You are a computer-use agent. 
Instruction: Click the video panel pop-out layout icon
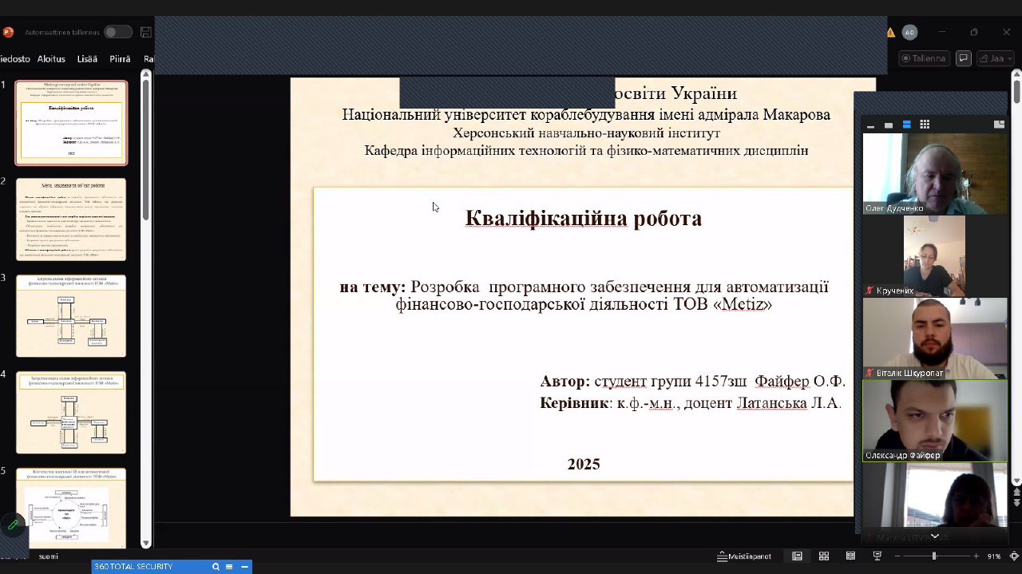point(999,125)
